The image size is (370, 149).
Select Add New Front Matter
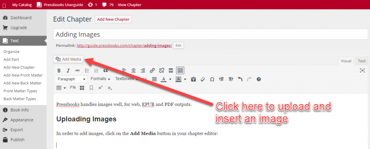coord(23,75)
